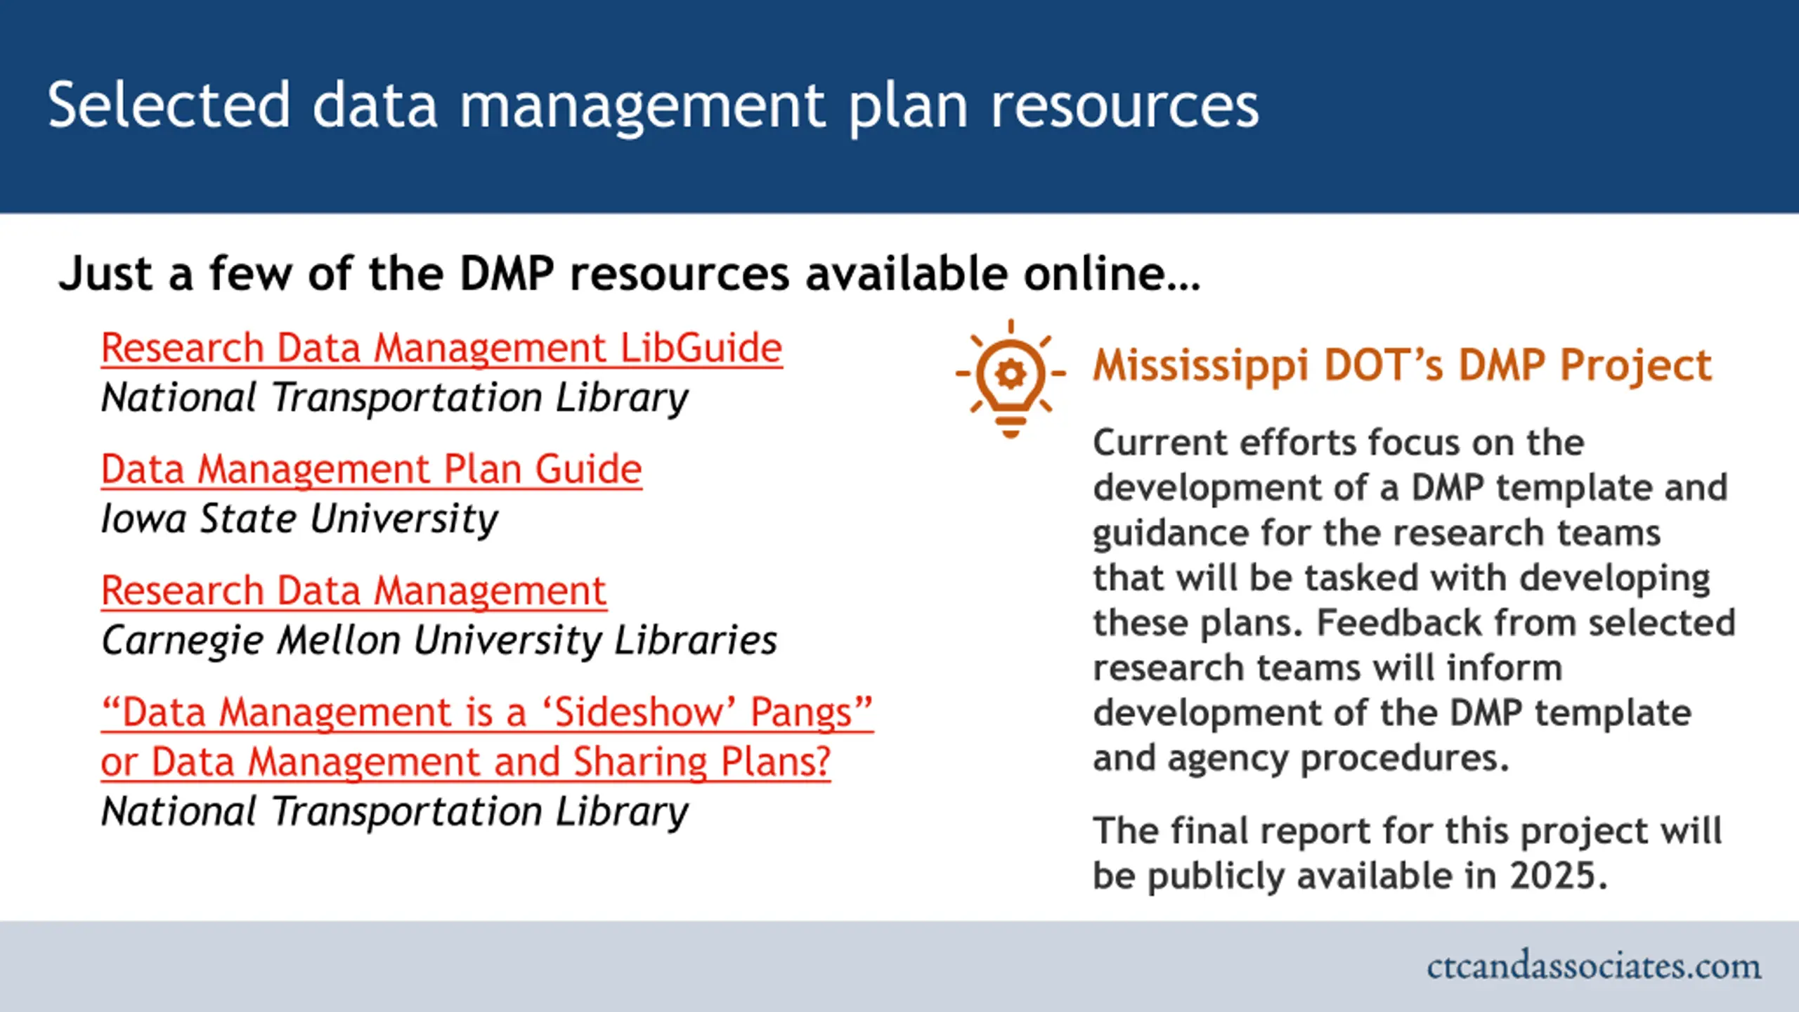The width and height of the screenshot is (1799, 1012).
Task: Click the sentence "The final report for this project will be publicly available in 2025."
Action: coord(1407,853)
